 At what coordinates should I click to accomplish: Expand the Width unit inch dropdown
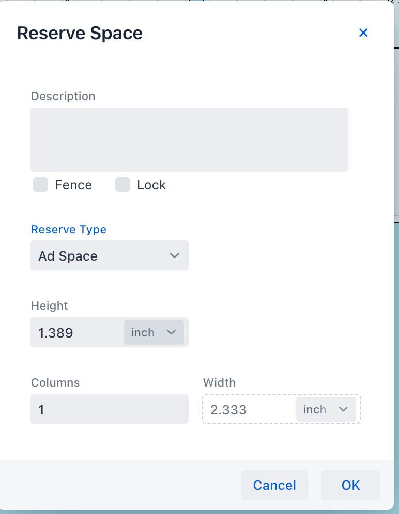(326, 409)
